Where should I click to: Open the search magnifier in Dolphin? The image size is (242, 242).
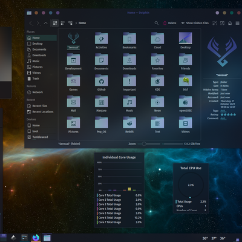pos(157,23)
